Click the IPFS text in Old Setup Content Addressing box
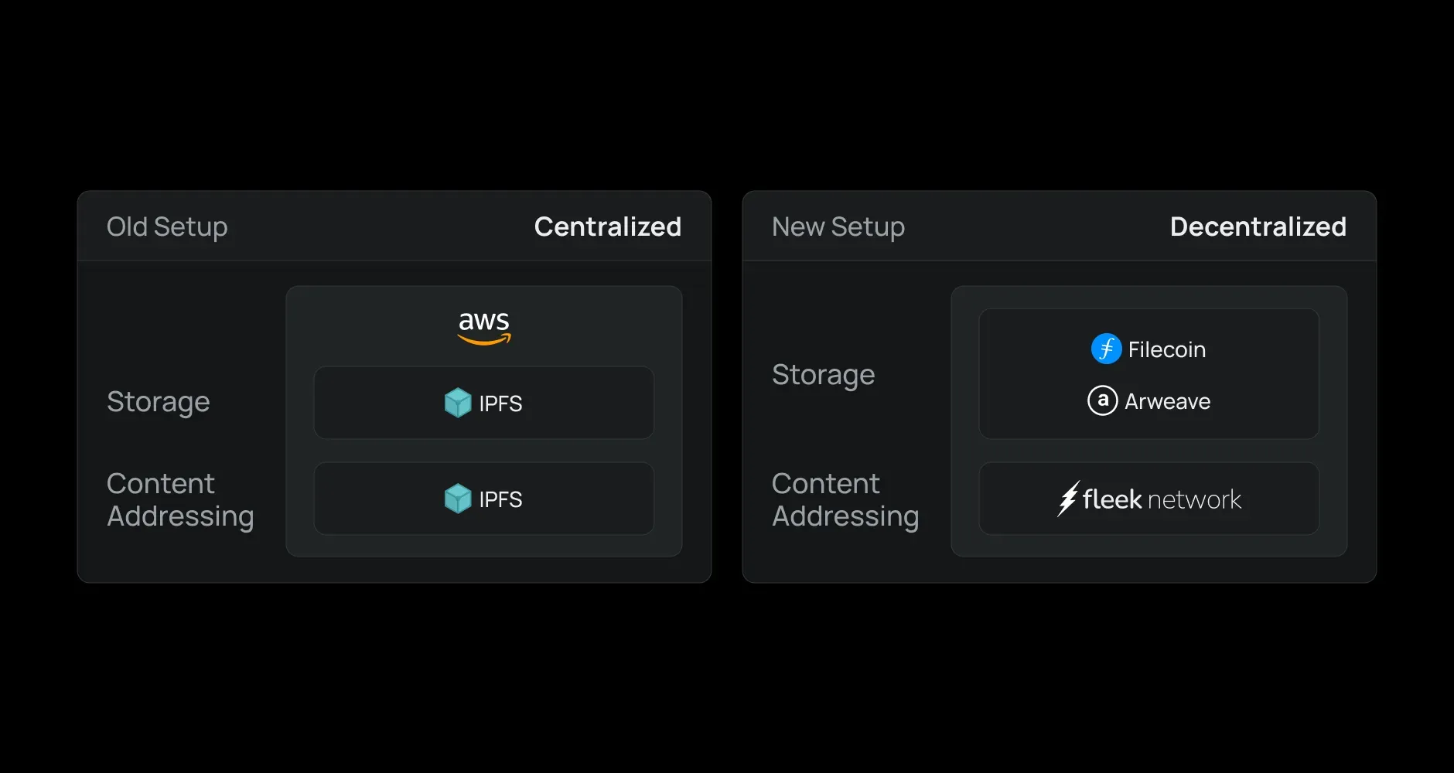1454x773 pixels. (x=500, y=499)
